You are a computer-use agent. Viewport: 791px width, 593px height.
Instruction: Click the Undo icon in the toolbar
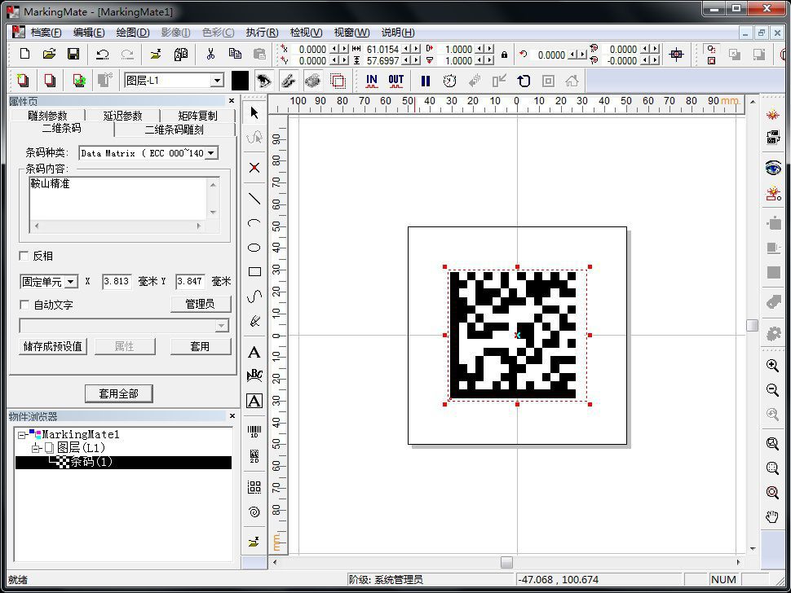point(102,53)
